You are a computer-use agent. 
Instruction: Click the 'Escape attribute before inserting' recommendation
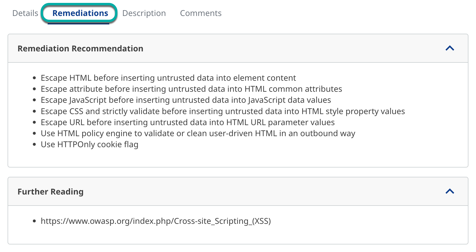[x=191, y=89]
